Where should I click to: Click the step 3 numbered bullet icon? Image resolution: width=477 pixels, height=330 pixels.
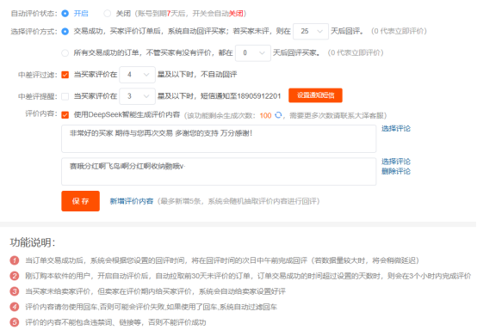[15, 291]
